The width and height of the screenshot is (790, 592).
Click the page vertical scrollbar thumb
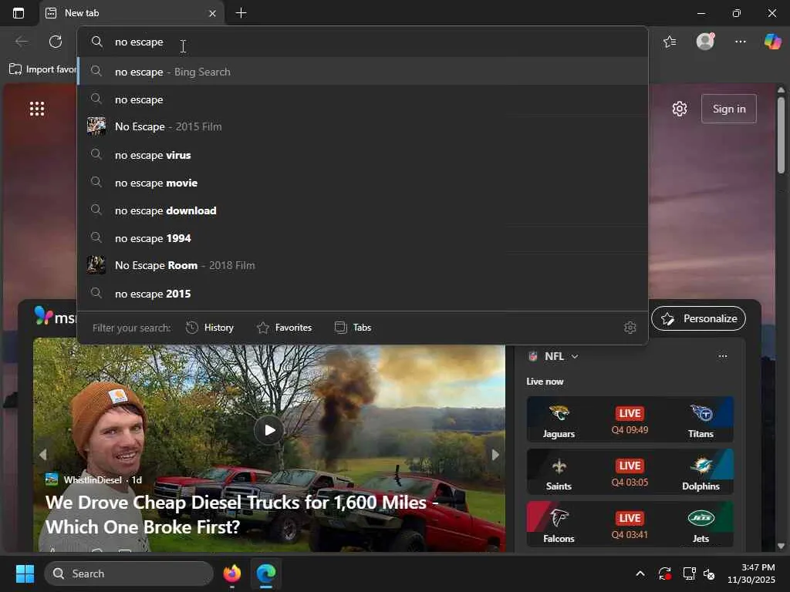(x=781, y=135)
